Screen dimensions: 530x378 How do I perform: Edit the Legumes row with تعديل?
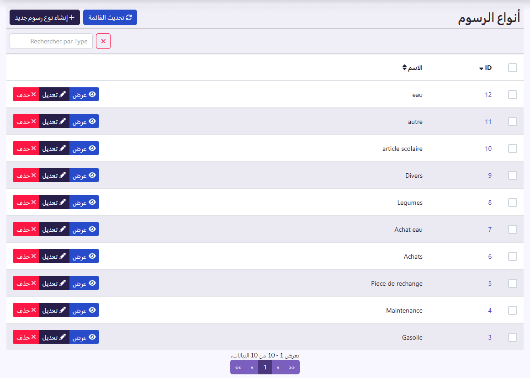pyautogui.click(x=54, y=202)
